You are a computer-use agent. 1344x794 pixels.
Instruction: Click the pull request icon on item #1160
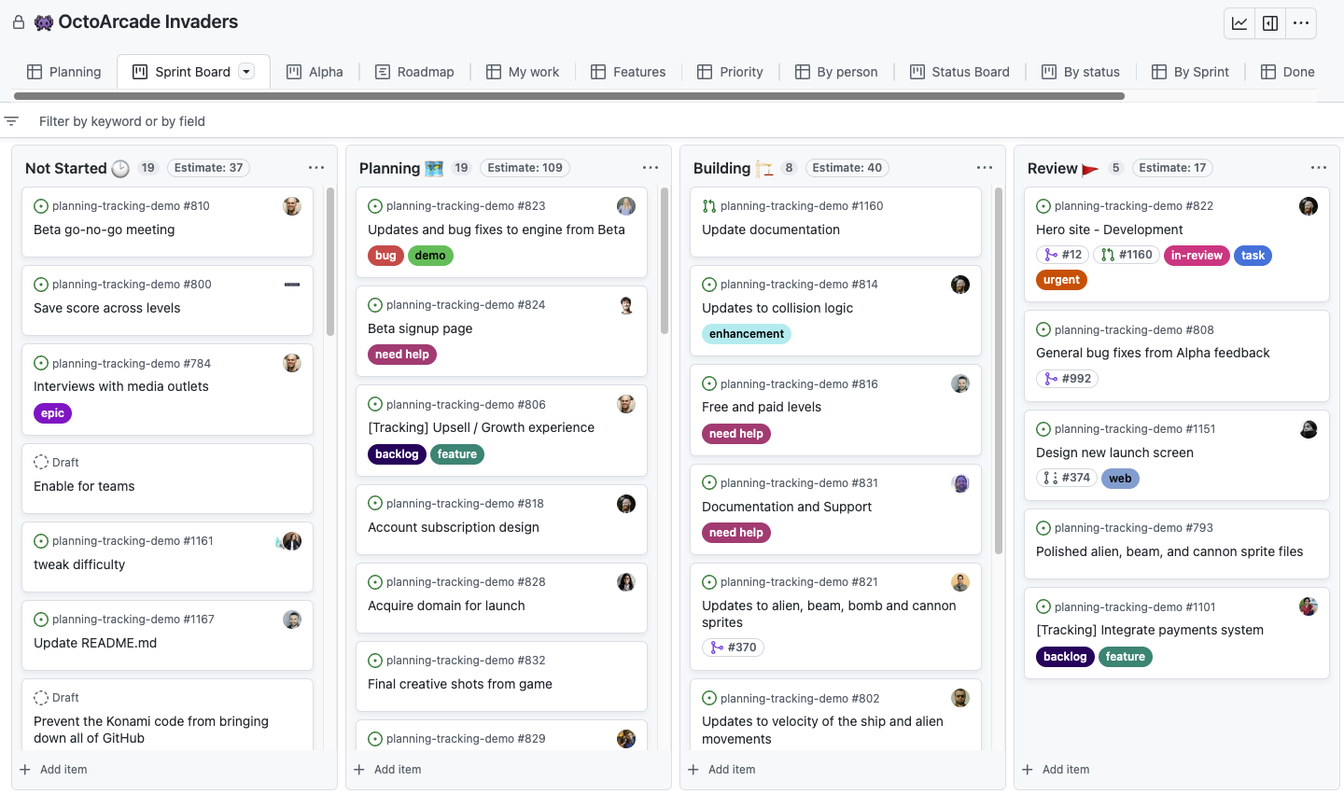(x=709, y=205)
